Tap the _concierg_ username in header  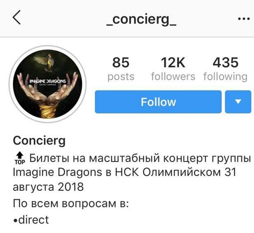tap(141, 20)
